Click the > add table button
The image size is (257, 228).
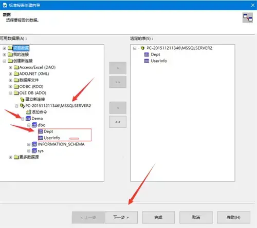[x=118, y=68]
